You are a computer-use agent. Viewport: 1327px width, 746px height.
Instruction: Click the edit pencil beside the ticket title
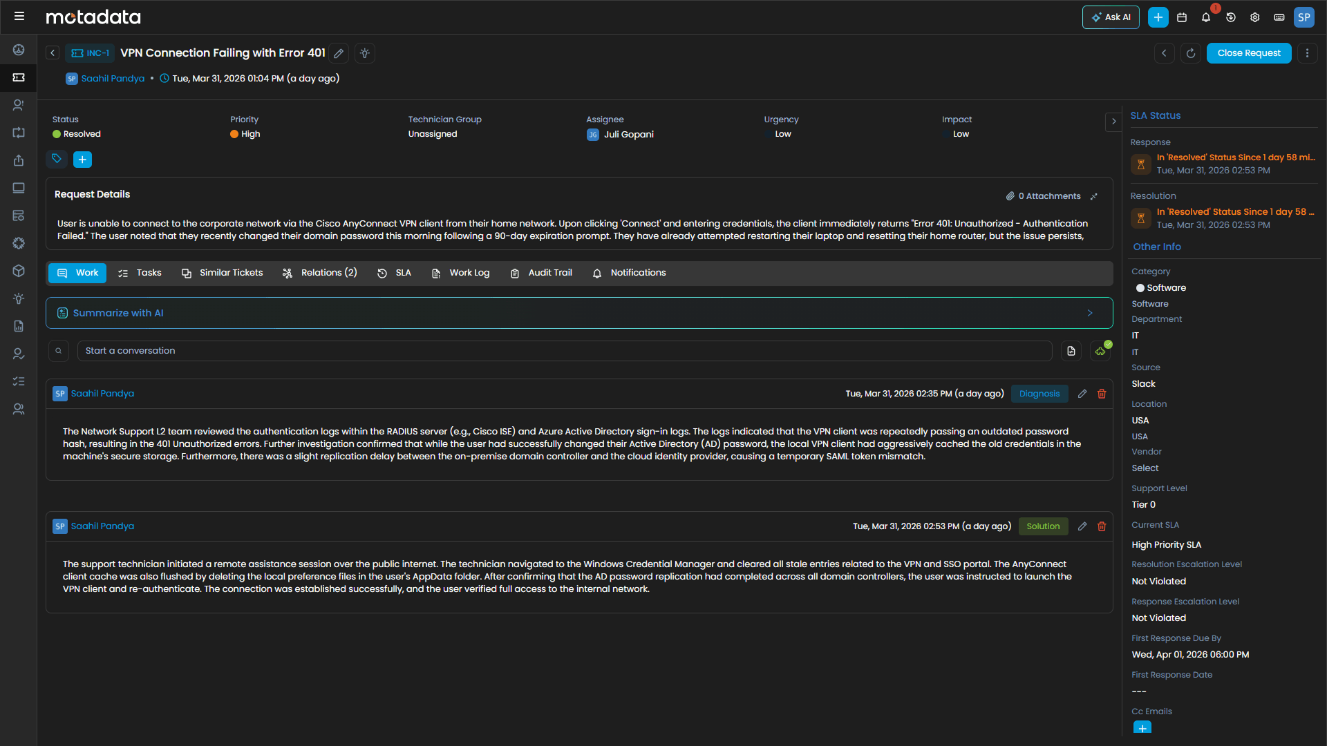pos(339,53)
